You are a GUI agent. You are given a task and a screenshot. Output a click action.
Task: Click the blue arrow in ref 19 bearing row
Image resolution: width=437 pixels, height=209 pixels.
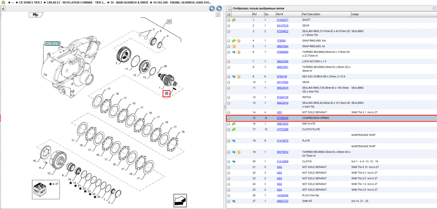tap(233, 152)
